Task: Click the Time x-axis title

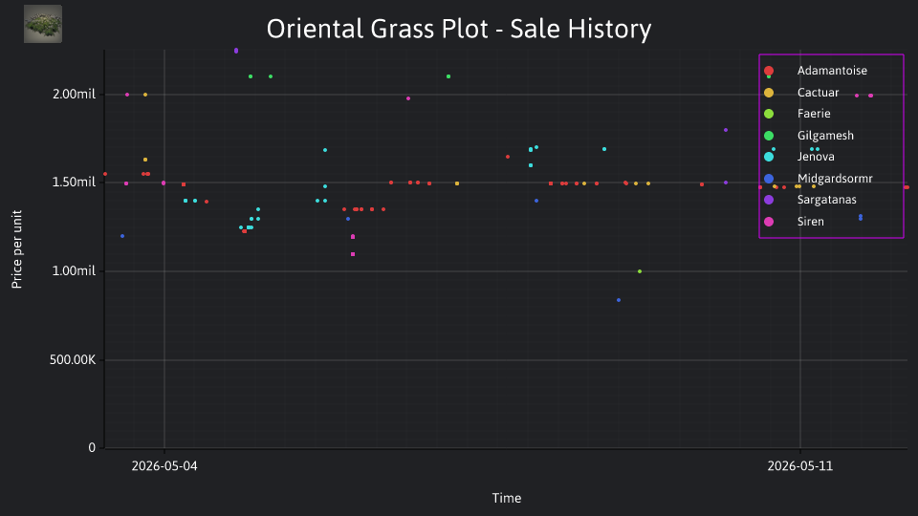Action: coord(507,499)
